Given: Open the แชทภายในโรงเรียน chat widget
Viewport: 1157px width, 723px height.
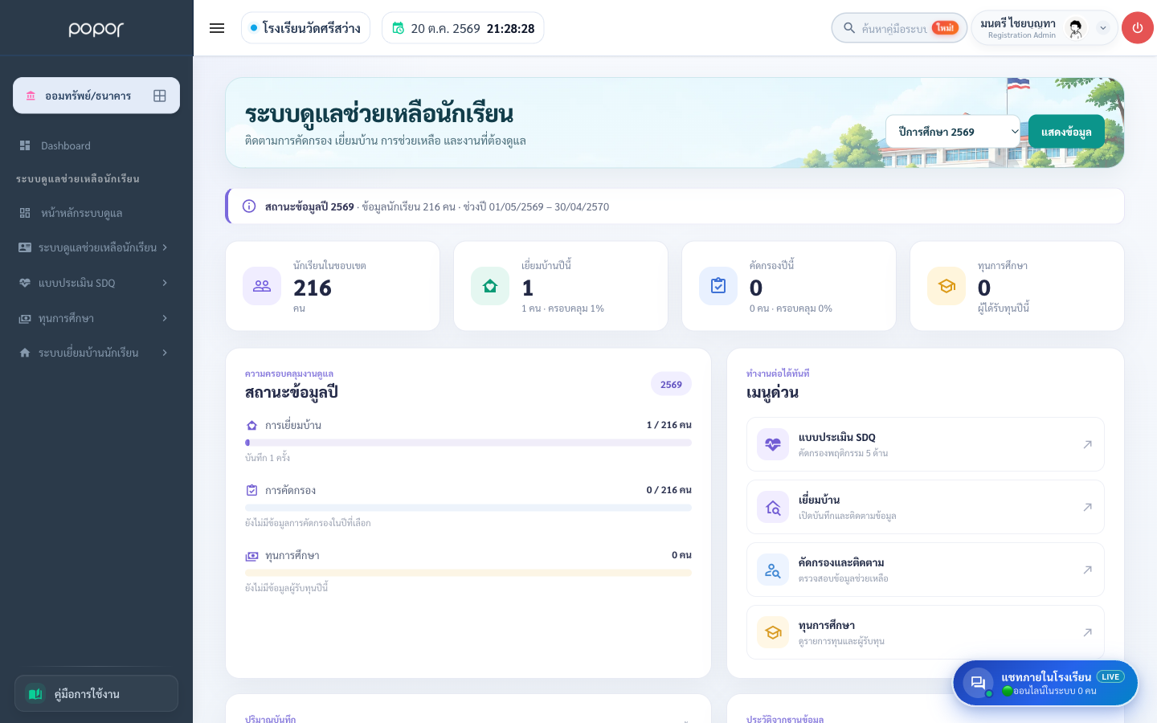Looking at the screenshot, I should tap(1045, 683).
